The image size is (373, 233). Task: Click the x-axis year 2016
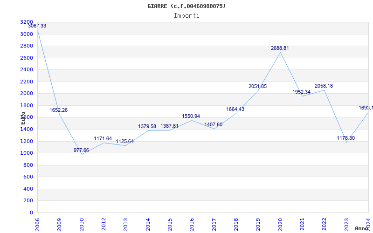pos(192,225)
